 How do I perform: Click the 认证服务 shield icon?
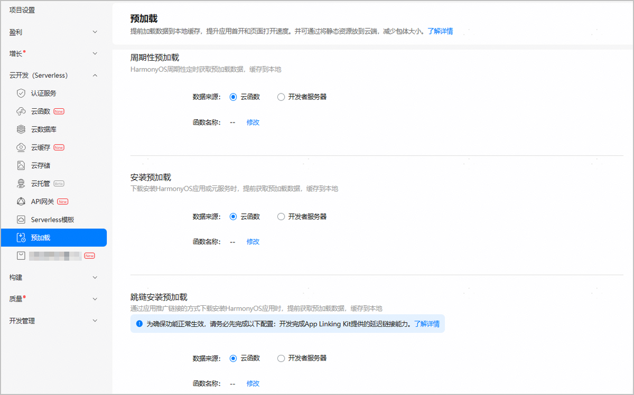tap(21, 93)
